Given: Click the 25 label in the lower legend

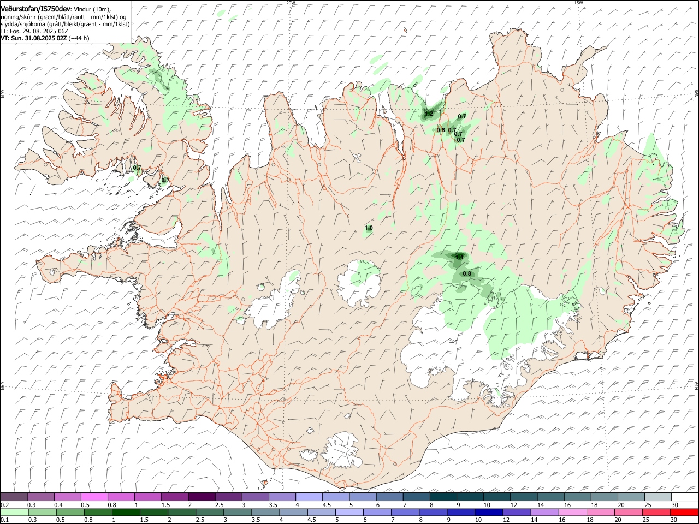Looking at the screenshot, I should click(x=646, y=520).
